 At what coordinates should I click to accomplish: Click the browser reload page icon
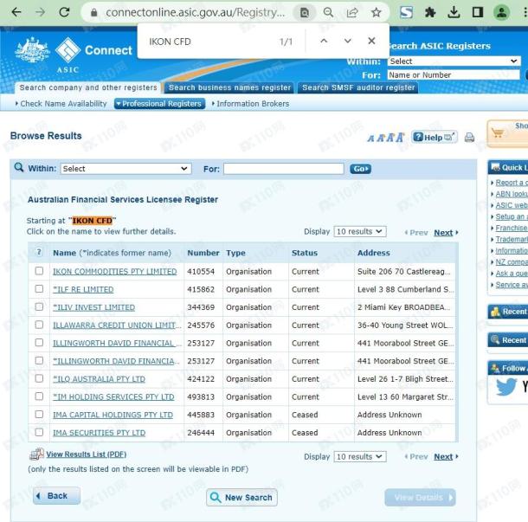[x=64, y=13]
